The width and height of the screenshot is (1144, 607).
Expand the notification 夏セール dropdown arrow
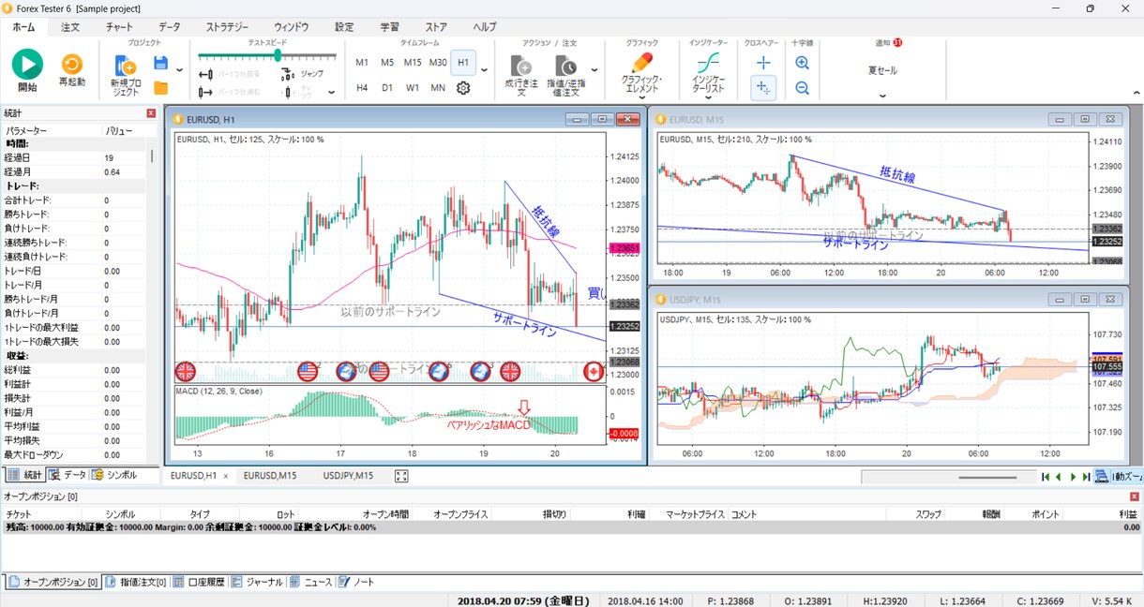(x=882, y=95)
